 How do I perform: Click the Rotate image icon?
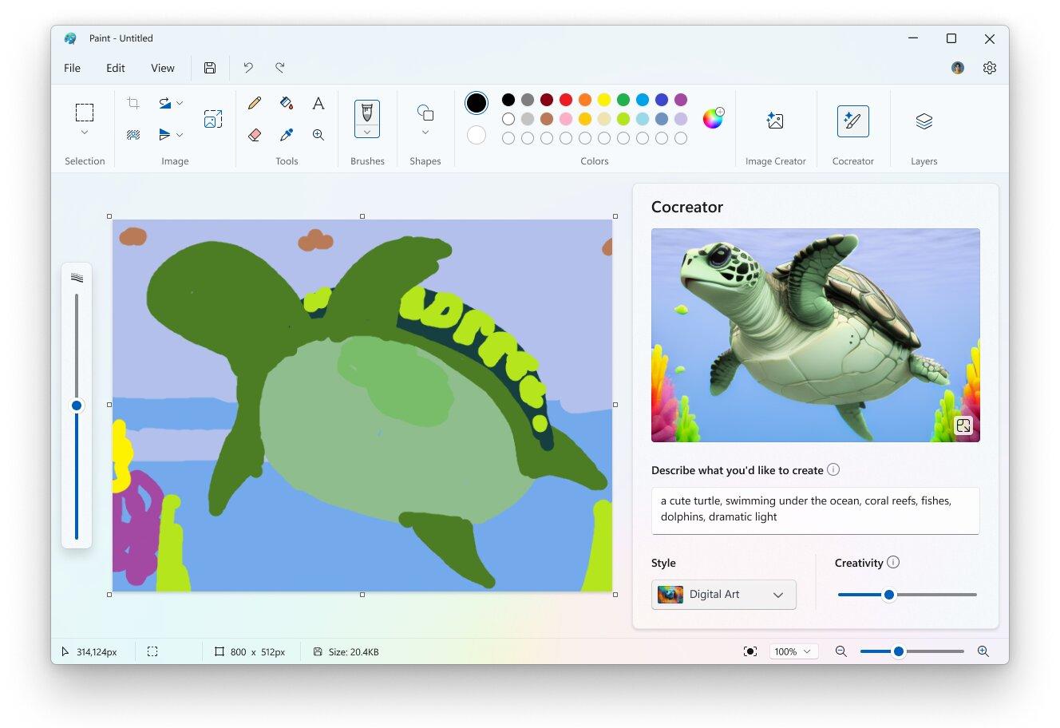click(x=164, y=103)
